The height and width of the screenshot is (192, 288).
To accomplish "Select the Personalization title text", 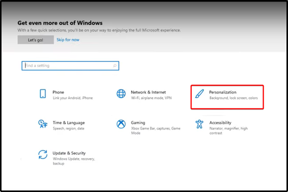I will (223, 92).
